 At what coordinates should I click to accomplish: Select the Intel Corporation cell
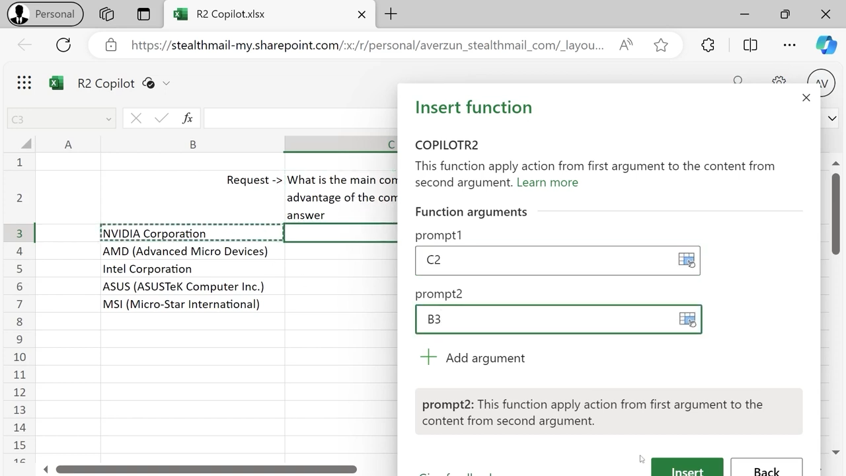tap(192, 269)
